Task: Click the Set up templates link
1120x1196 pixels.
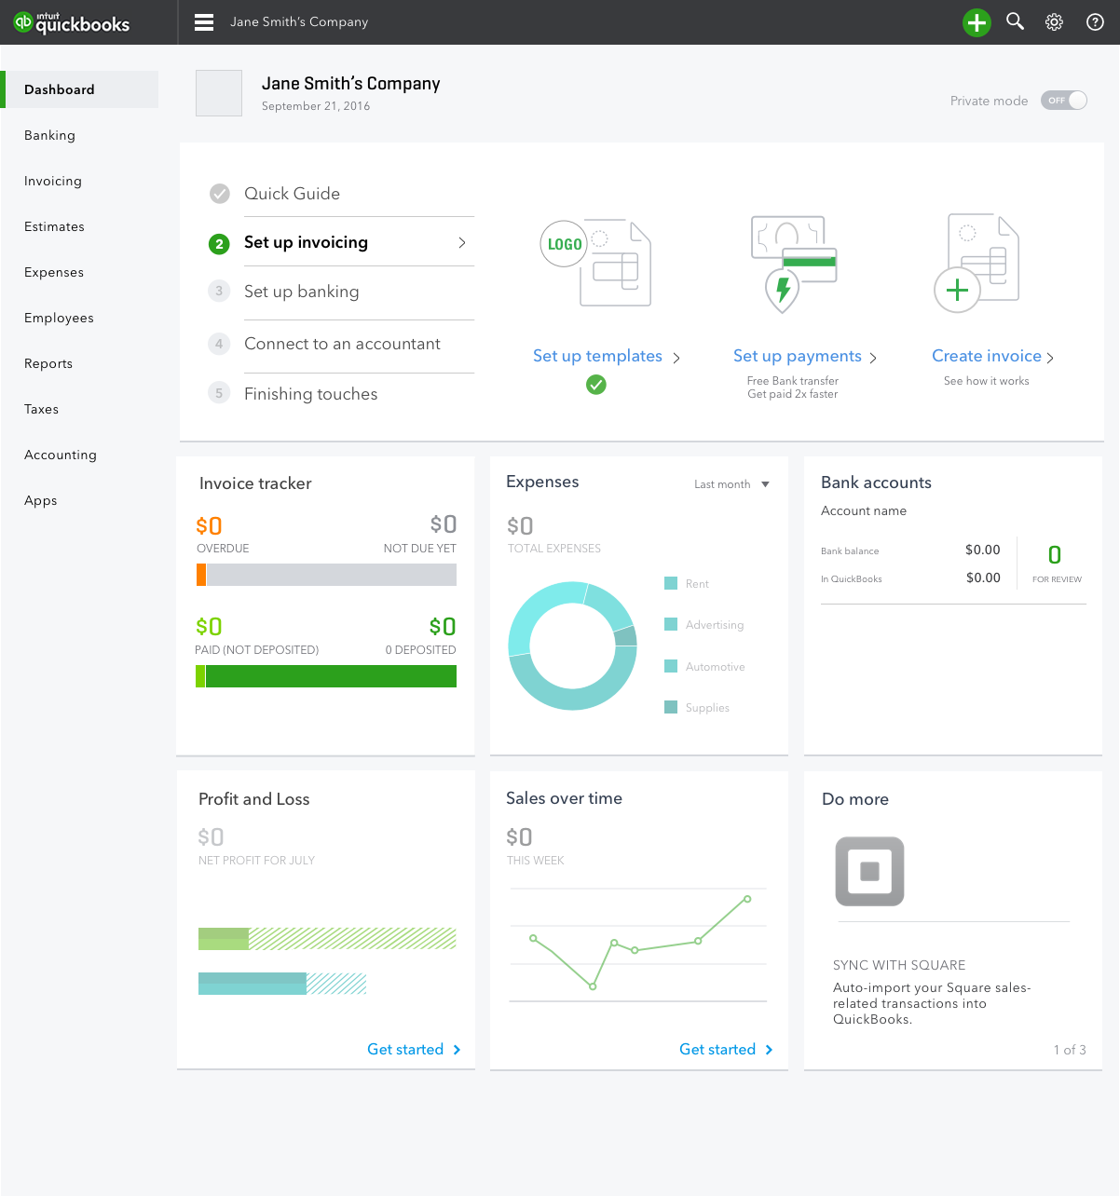Action: pos(597,356)
